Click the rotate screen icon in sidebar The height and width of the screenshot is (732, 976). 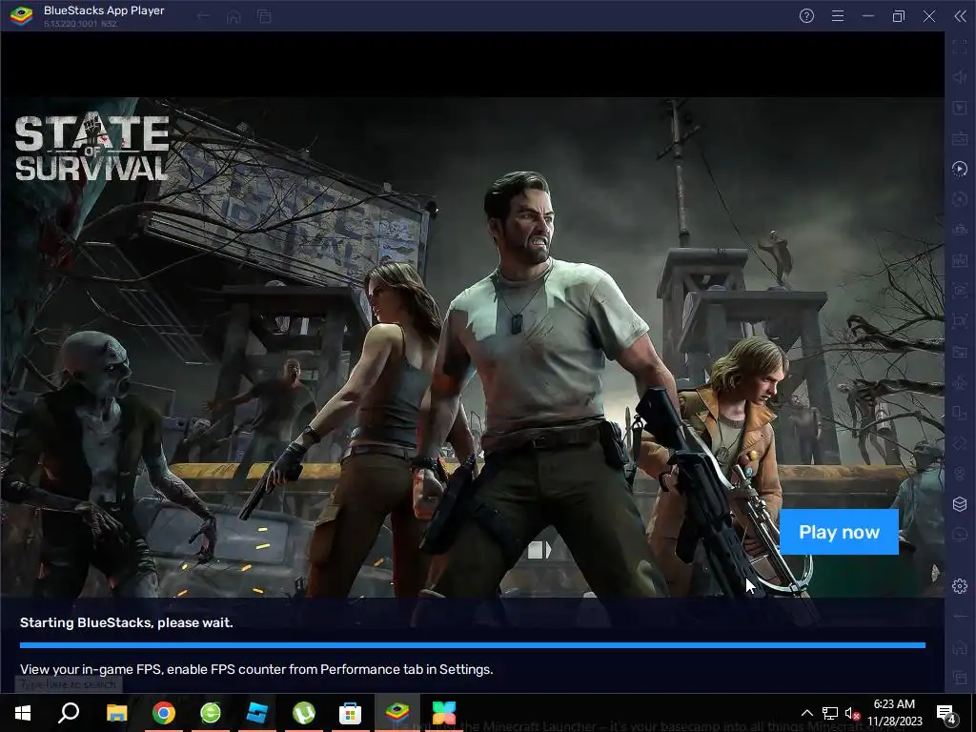point(960,413)
